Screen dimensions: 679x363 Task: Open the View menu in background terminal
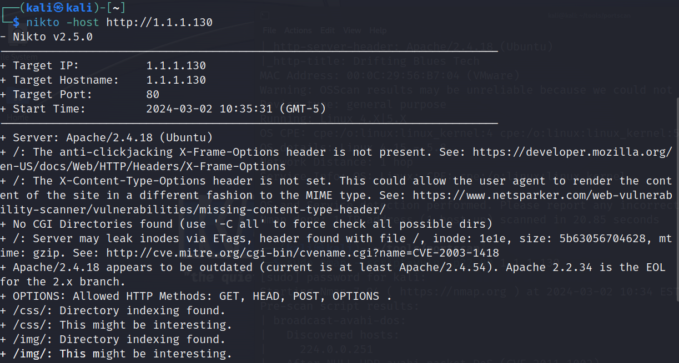352,30
